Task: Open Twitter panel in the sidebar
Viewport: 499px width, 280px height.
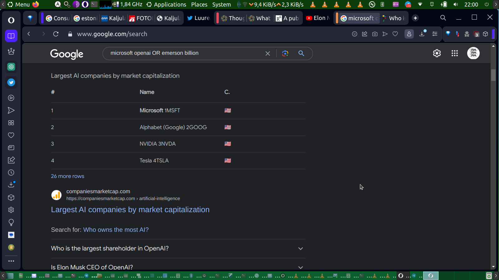Action: point(11,82)
